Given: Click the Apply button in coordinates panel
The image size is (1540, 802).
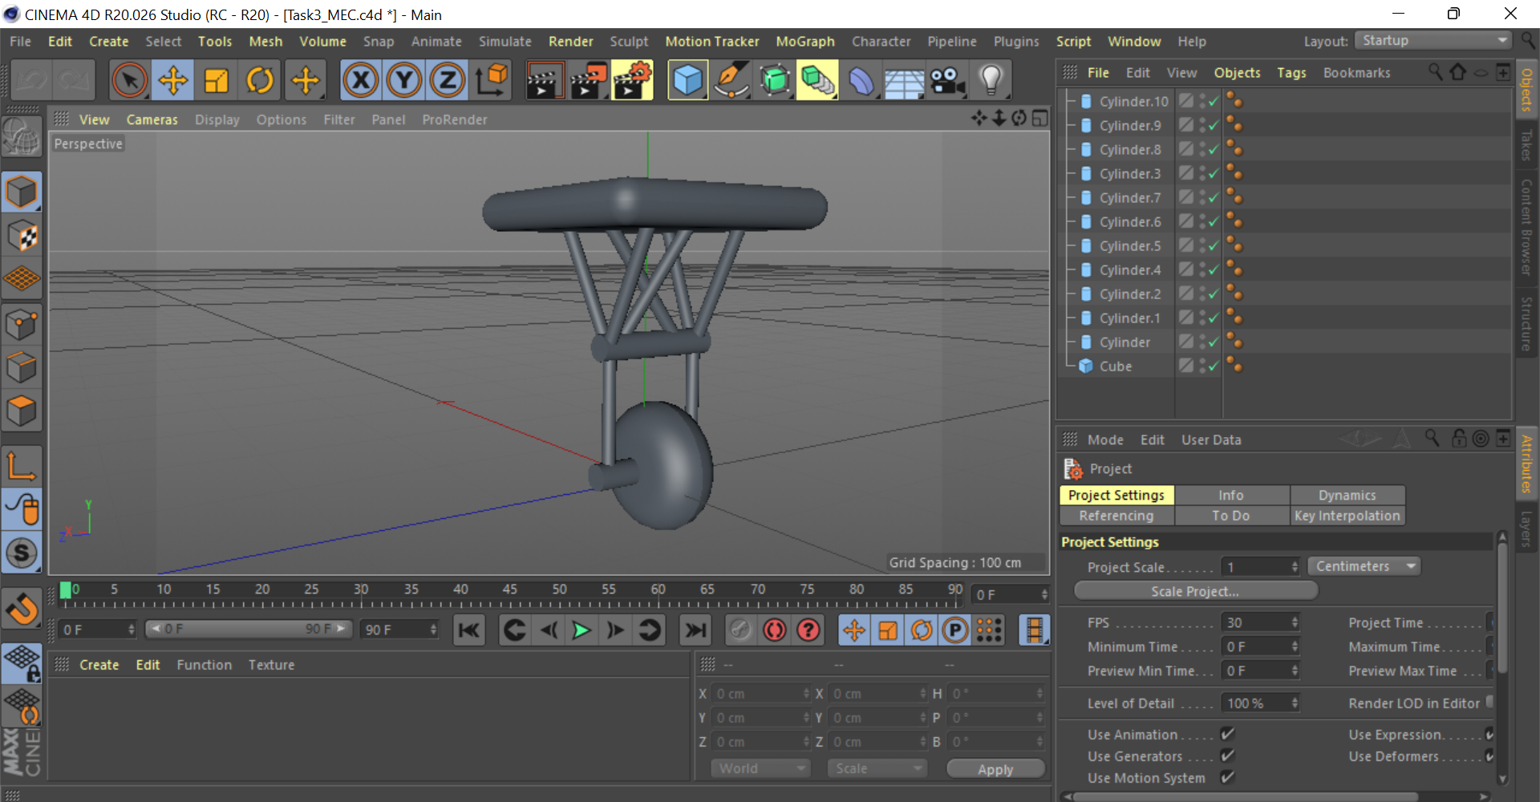Looking at the screenshot, I should 995,769.
